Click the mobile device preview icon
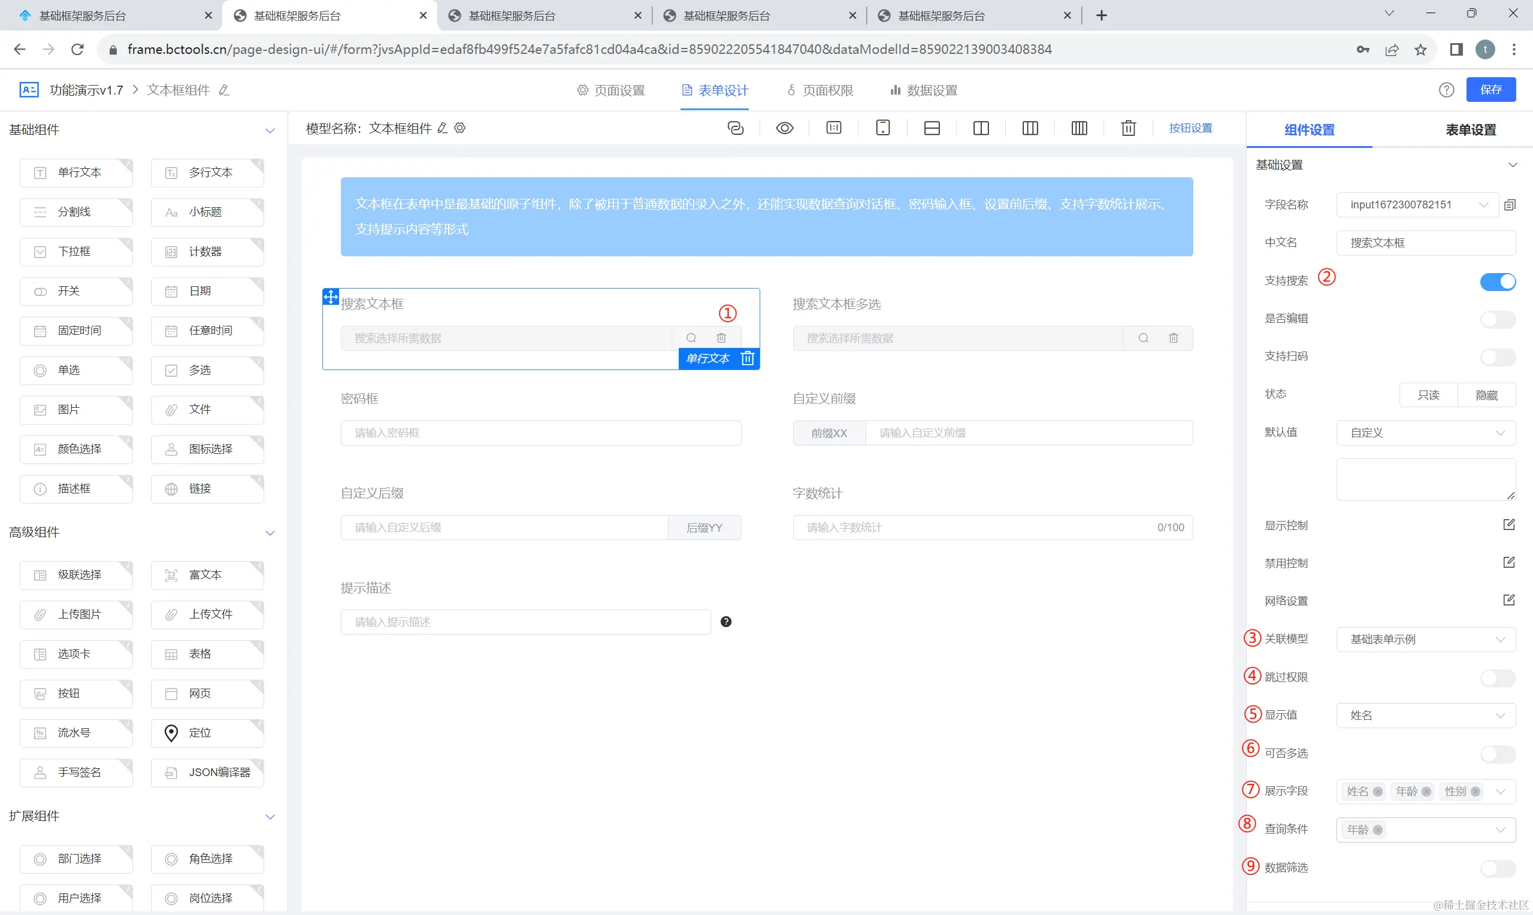 click(x=882, y=128)
